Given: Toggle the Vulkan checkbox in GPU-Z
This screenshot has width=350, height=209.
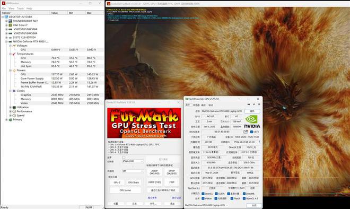Looking at the screenshot, I should point(203,198).
